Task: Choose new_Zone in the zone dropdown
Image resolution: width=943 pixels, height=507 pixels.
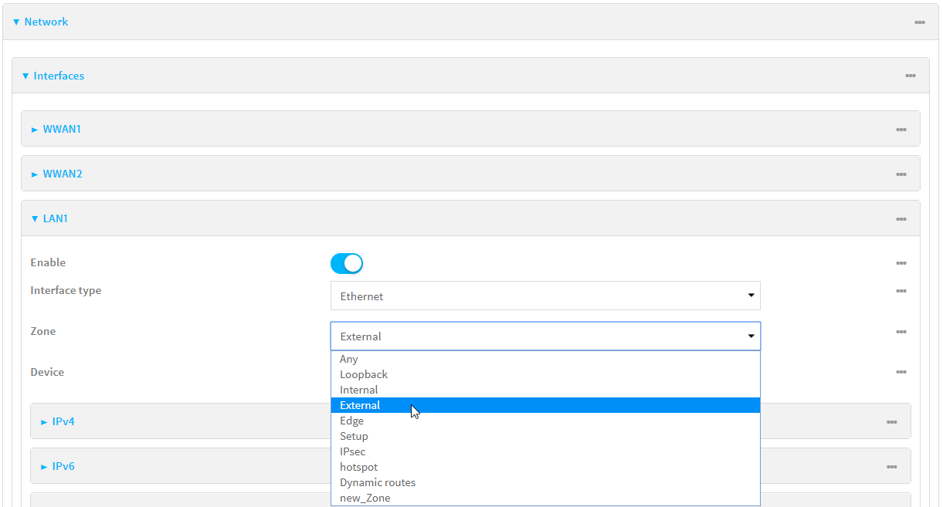Action: click(x=365, y=497)
